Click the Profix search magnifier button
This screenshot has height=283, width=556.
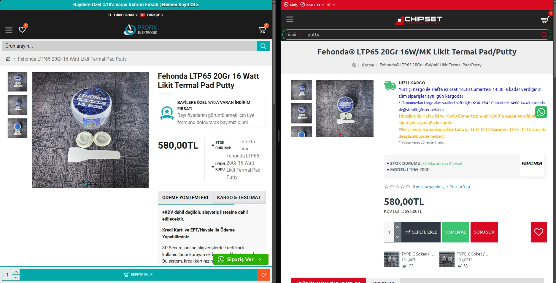point(263,46)
